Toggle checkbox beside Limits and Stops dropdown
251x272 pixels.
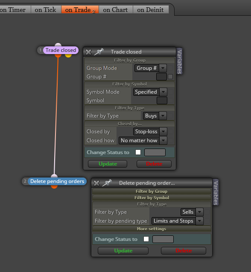point(207,221)
